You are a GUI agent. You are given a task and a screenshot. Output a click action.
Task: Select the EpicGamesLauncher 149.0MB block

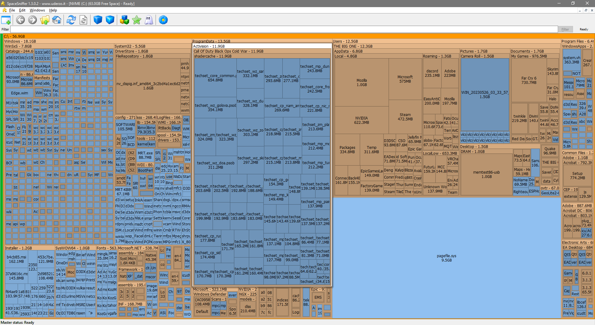point(372,173)
